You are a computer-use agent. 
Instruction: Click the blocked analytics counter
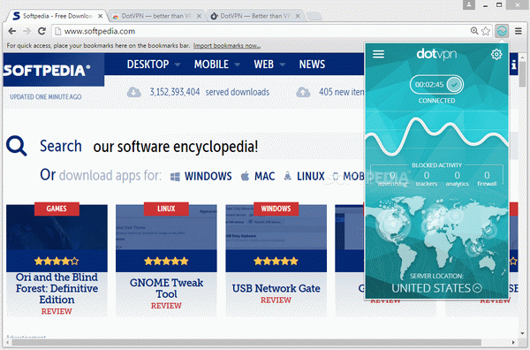(x=457, y=179)
